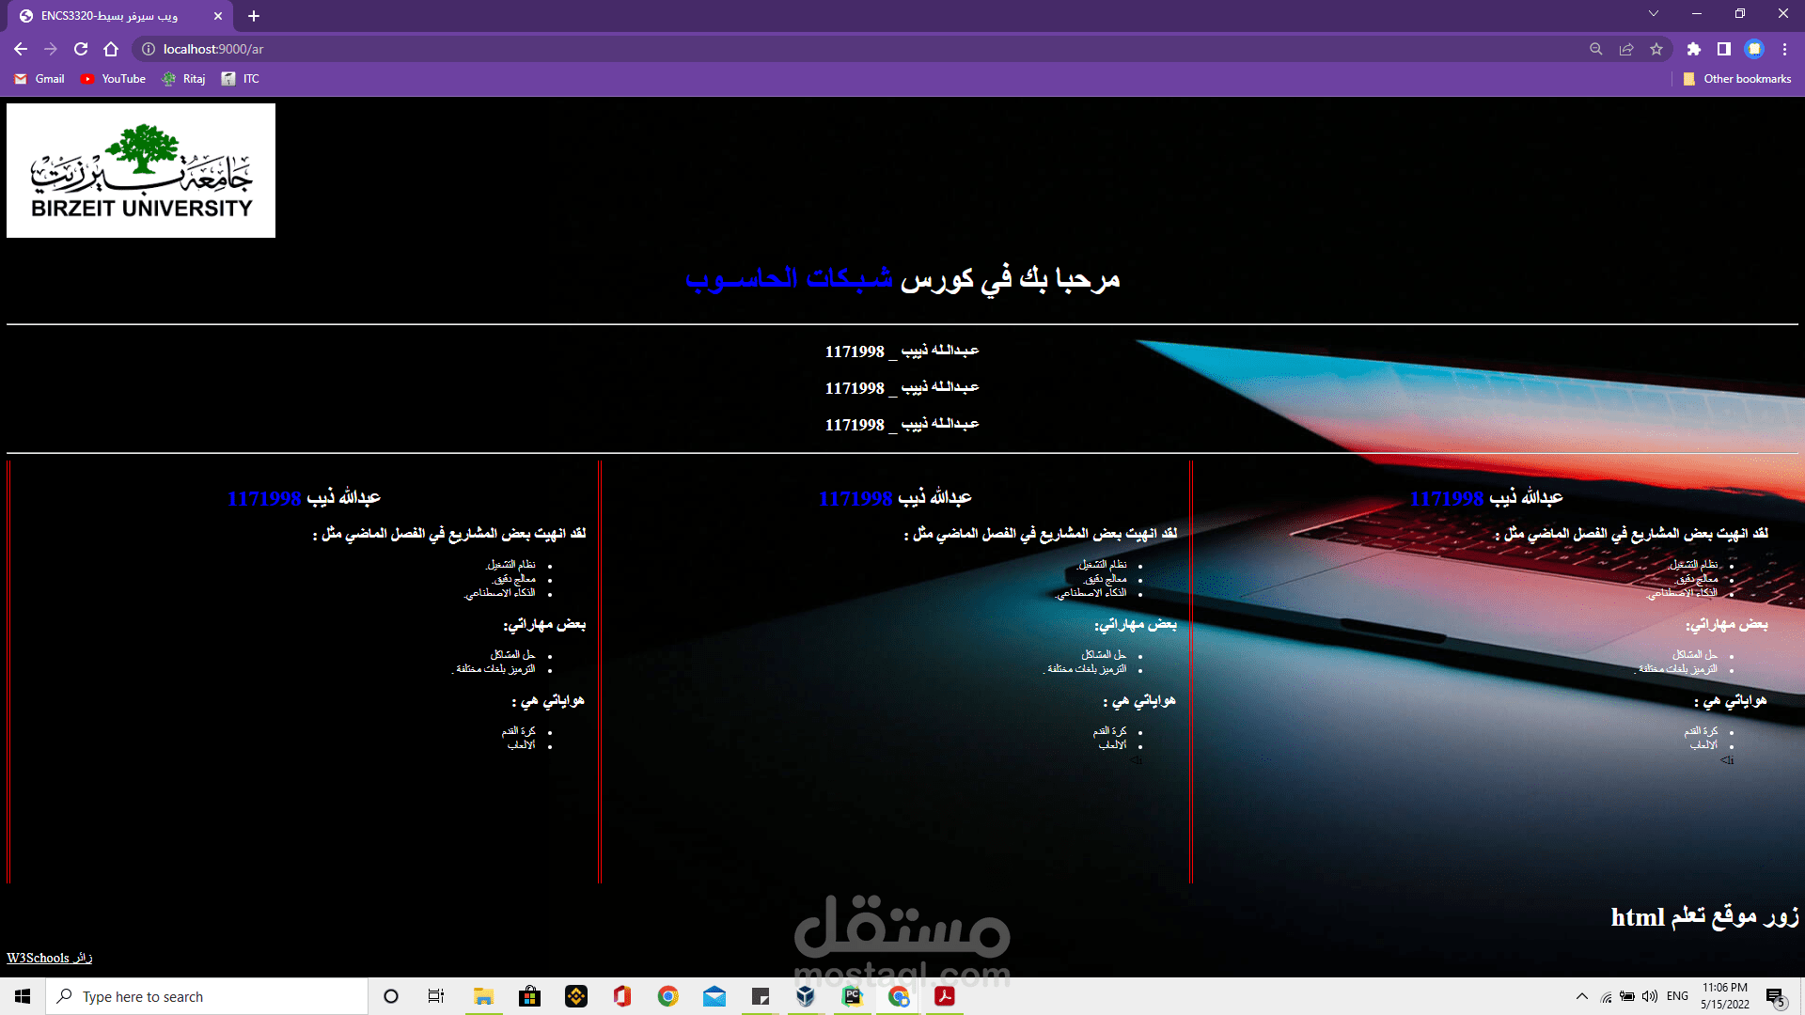Click the share page icon
The width and height of the screenshot is (1805, 1015).
point(1626,49)
